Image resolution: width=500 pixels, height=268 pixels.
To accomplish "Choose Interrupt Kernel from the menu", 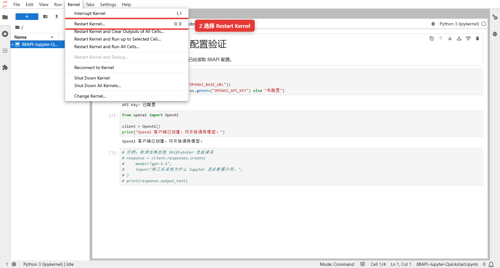I will [x=127, y=13].
